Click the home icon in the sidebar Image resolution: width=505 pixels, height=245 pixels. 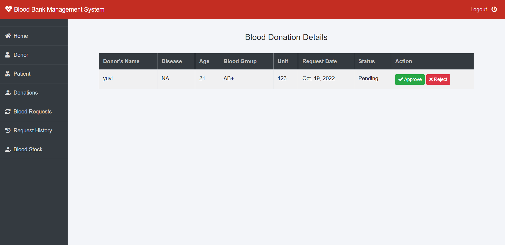coord(8,36)
